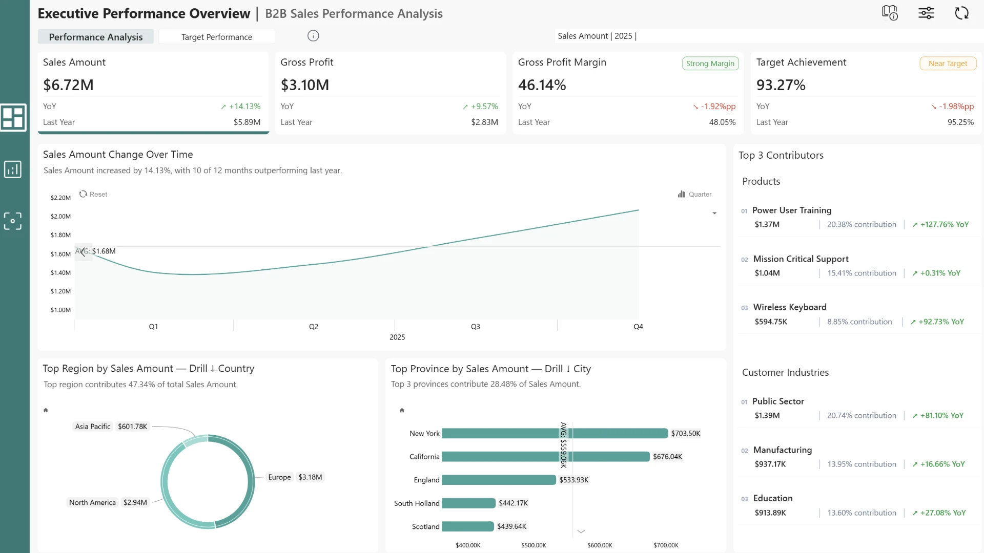Click the Q1 label on the time axis
This screenshot has width=984, height=553.
pos(153,327)
